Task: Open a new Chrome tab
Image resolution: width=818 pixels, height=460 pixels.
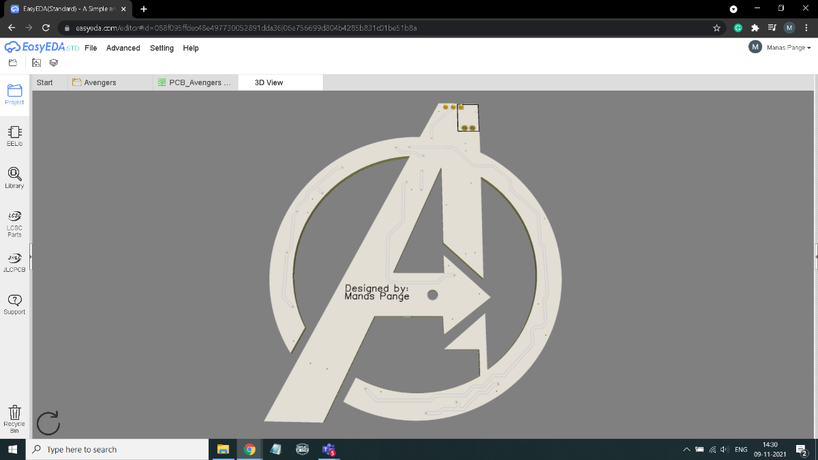Action: pos(144,9)
